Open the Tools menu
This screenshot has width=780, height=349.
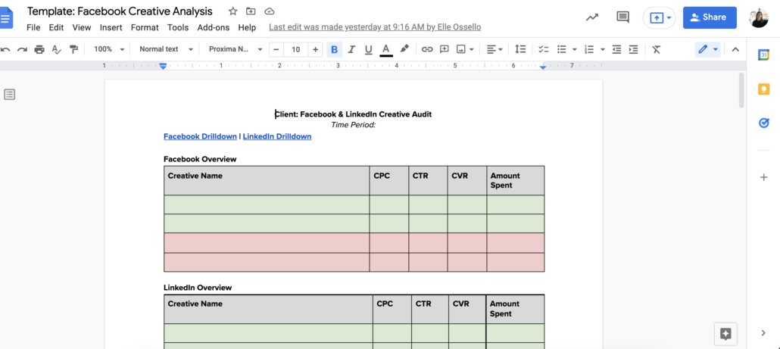point(178,27)
